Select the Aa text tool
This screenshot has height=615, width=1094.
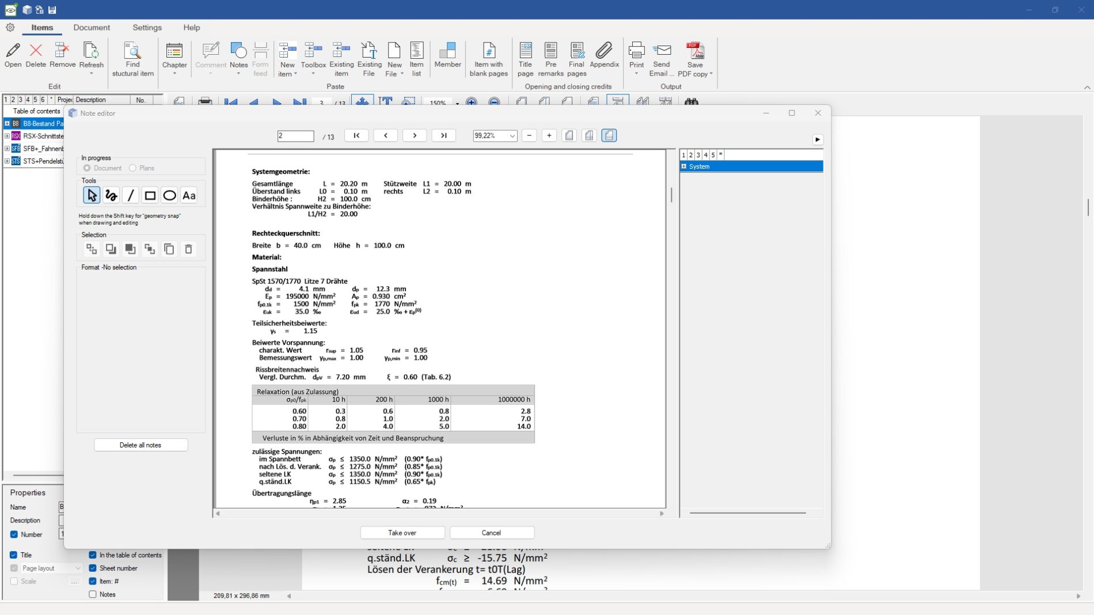click(x=189, y=196)
